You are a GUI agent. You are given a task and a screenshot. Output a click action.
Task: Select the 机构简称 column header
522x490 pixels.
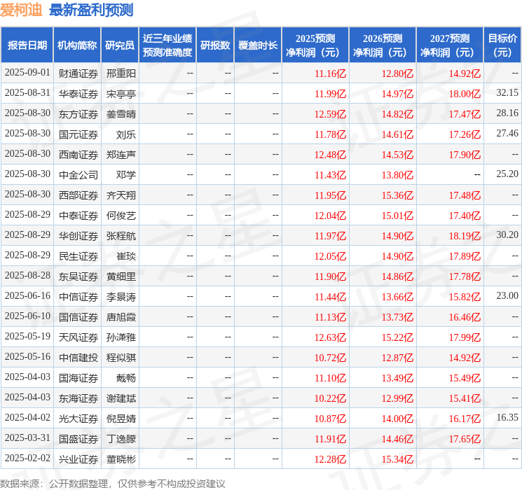pyautogui.click(x=77, y=45)
